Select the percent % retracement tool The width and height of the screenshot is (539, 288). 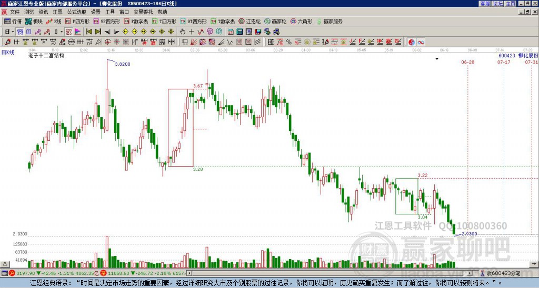[x=289, y=42]
